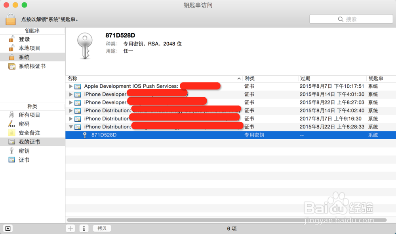This screenshot has width=396, height=234.
Task: Click expiry date 2017年8月7日 上午9:16:30
Action: coord(330,119)
